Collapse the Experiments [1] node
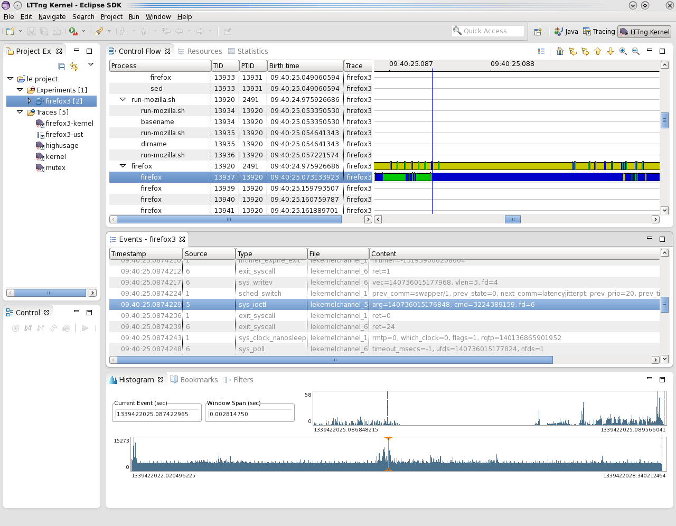 [20, 90]
